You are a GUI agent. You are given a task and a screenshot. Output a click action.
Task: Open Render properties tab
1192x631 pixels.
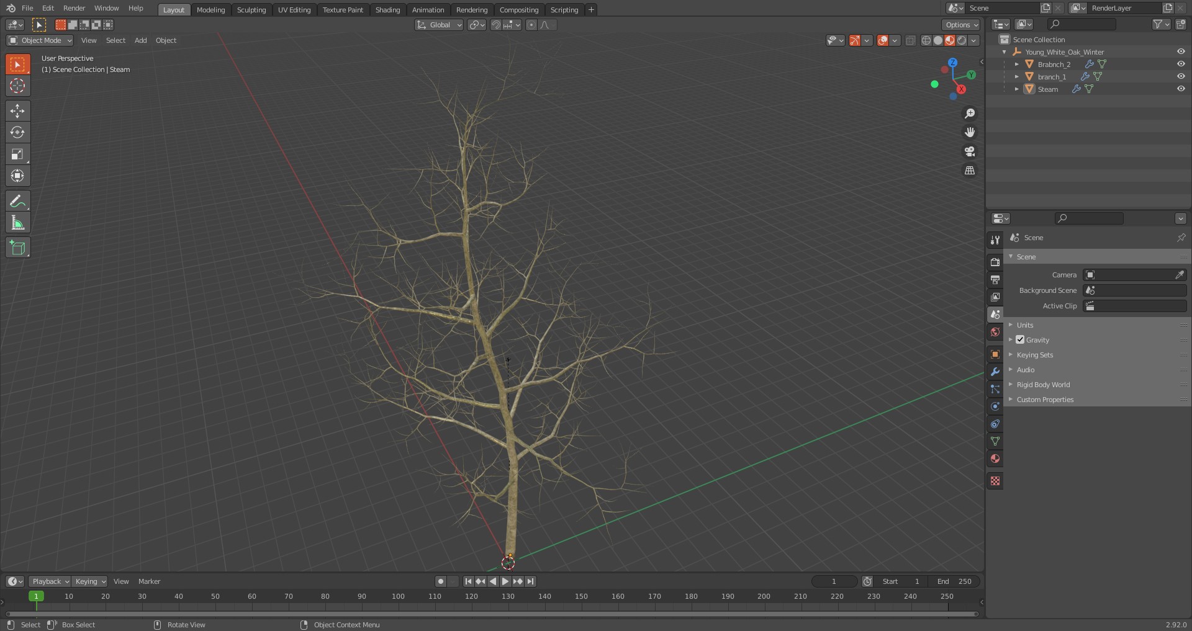(995, 262)
